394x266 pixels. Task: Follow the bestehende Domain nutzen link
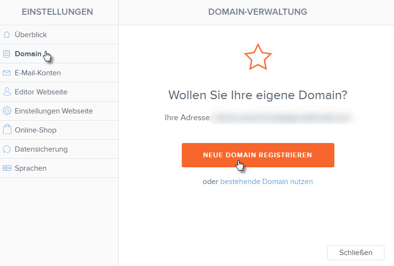(266, 181)
